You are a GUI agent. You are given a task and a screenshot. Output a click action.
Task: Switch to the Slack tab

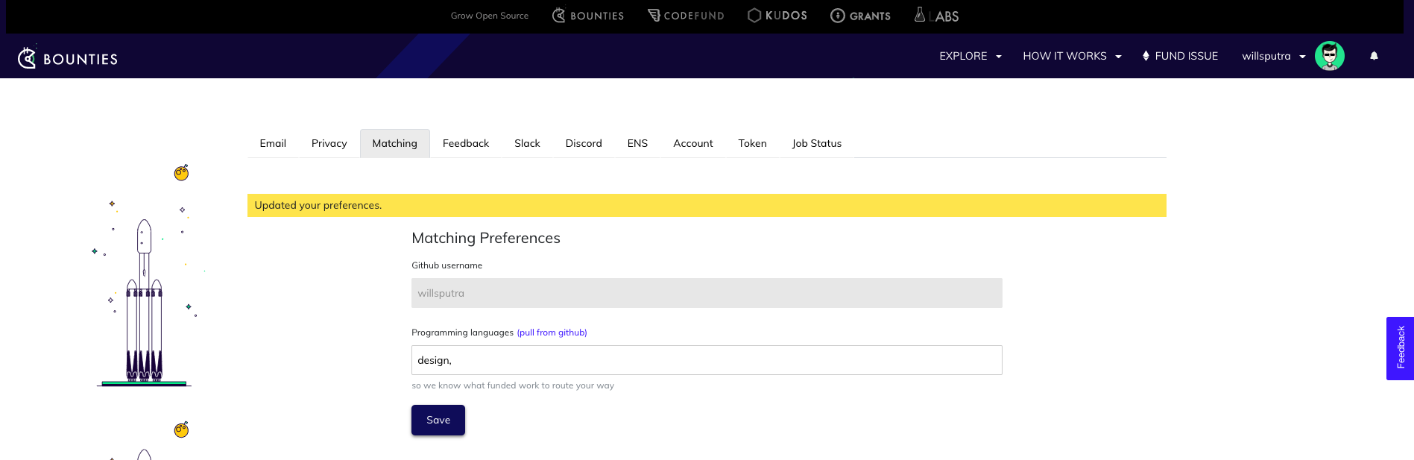(527, 143)
